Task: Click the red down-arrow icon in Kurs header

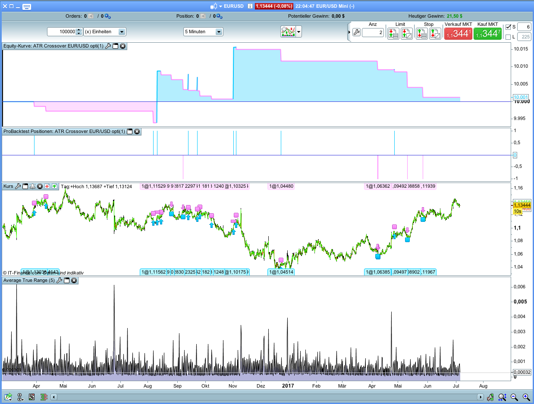Action: (x=47, y=186)
